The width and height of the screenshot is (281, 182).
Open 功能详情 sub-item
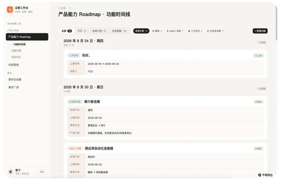coord(16,51)
